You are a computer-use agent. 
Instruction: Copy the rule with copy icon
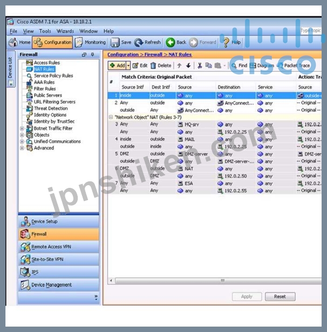(x=208, y=65)
